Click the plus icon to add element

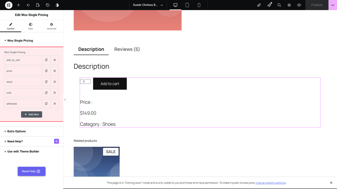click(19, 5)
